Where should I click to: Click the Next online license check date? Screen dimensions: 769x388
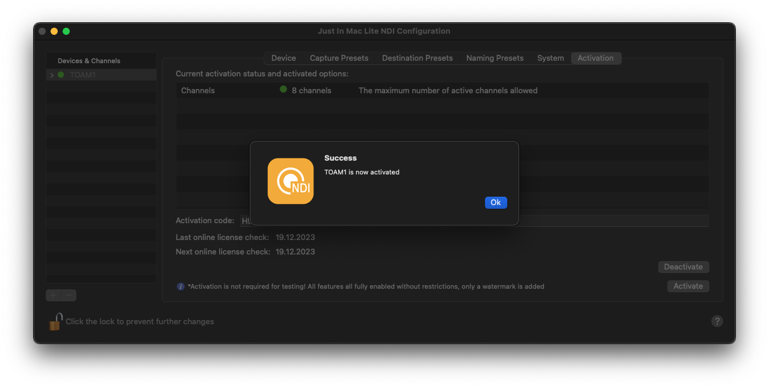click(x=295, y=252)
